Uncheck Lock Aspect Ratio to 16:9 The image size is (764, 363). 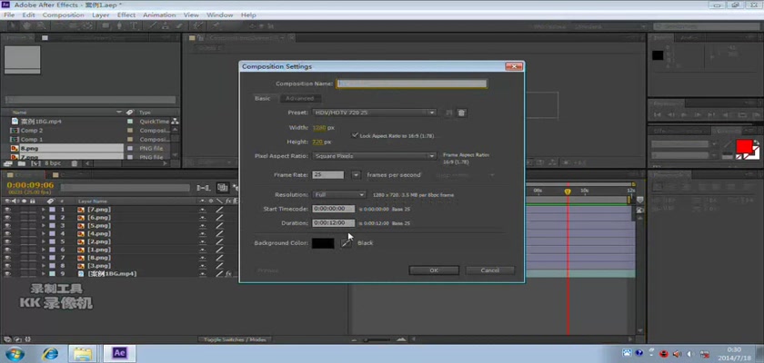coord(355,135)
